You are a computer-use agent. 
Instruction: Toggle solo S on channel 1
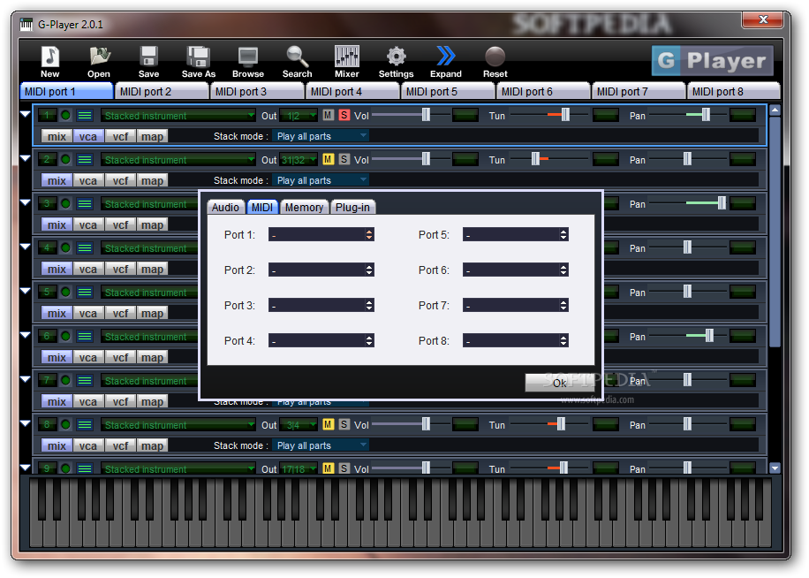coord(344,115)
